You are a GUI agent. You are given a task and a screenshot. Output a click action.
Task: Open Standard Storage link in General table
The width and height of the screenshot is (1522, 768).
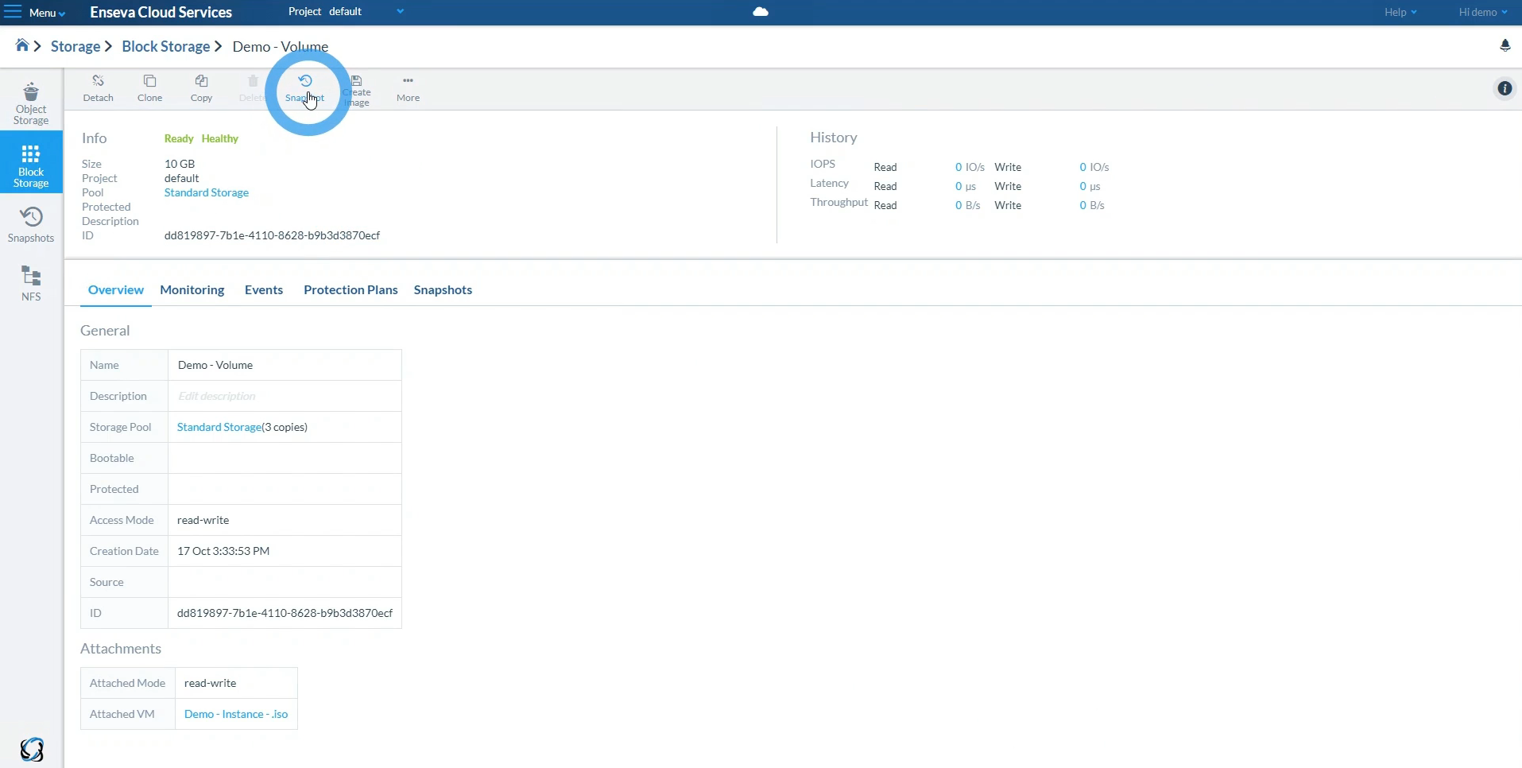click(219, 427)
